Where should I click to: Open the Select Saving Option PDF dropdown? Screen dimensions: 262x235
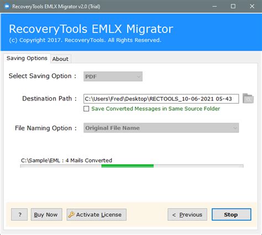tap(113, 77)
